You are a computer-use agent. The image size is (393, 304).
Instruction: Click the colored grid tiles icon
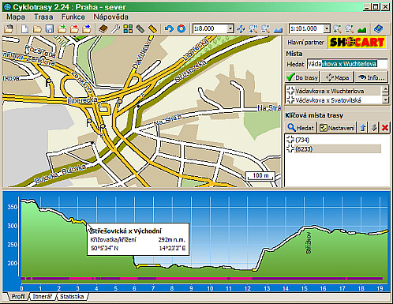point(128,28)
